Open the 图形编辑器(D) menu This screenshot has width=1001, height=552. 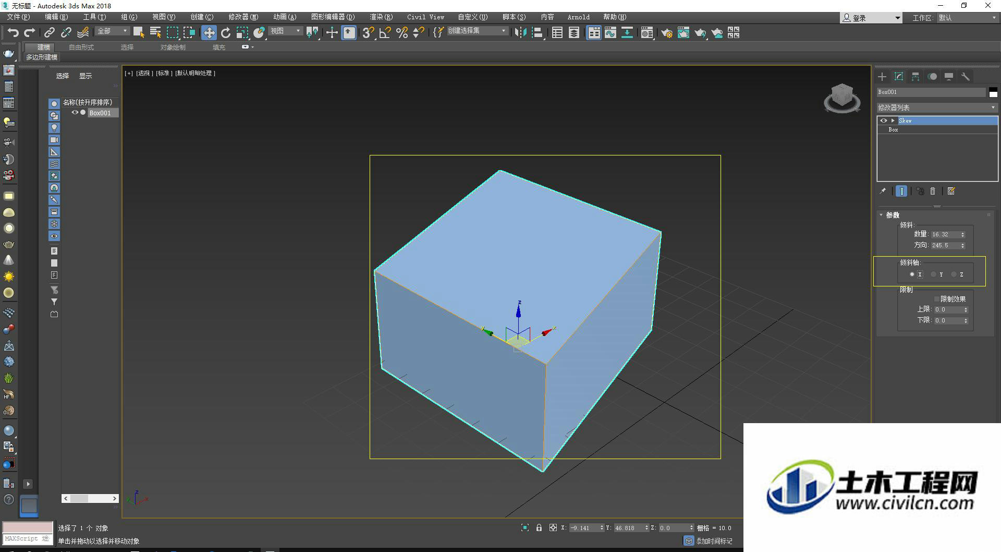click(x=333, y=17)
